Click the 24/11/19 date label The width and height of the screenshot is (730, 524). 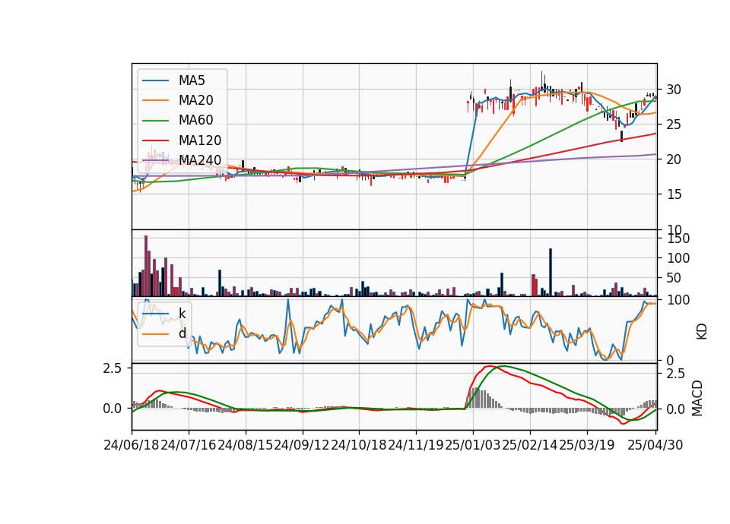point(416,445)
